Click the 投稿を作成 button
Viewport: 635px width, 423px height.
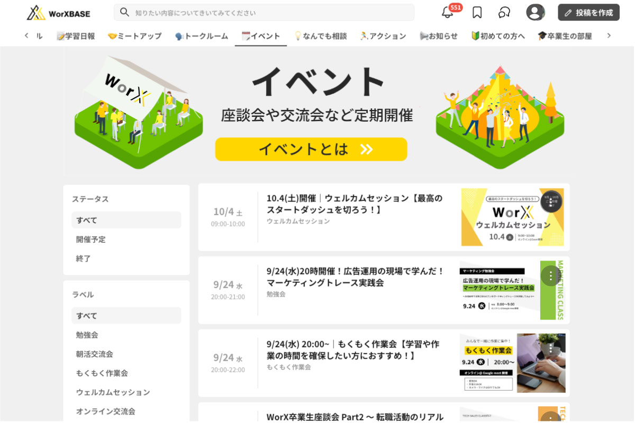pos(588,13)
